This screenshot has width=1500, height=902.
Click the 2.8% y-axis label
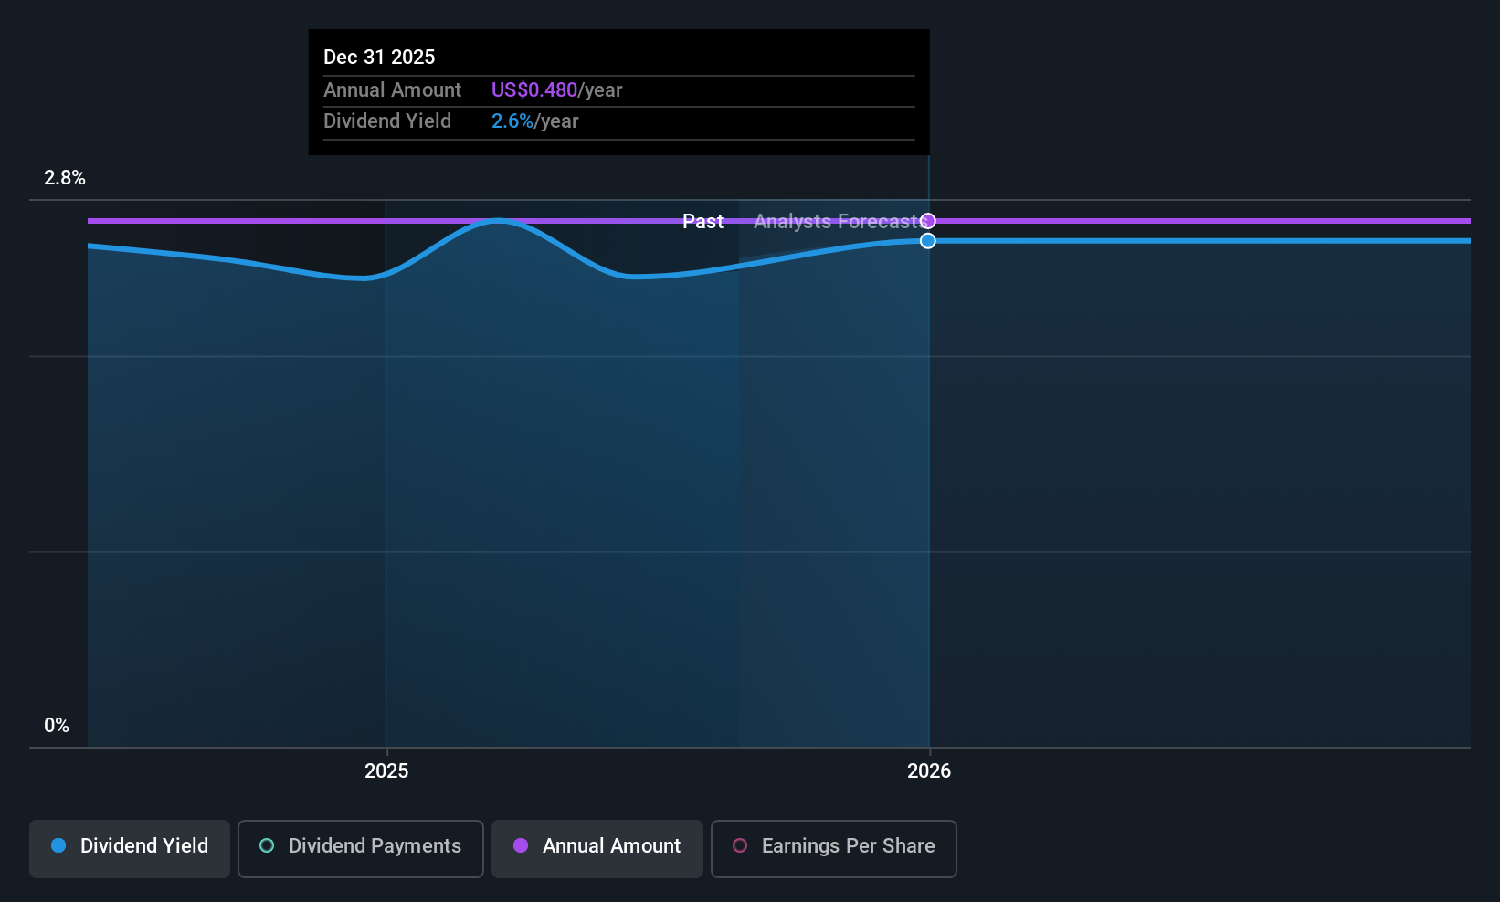[65, 178]
